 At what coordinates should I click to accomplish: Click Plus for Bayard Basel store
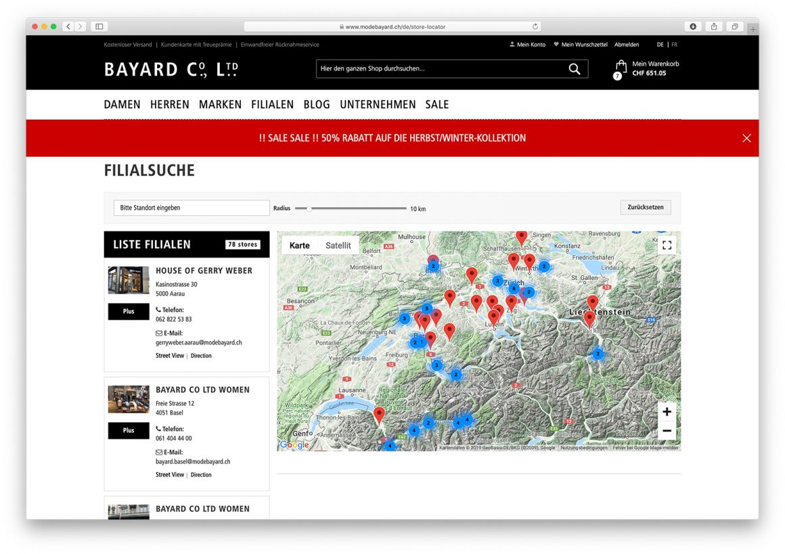pos(129,430)
